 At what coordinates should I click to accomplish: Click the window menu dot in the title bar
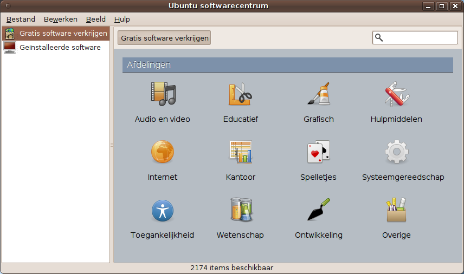click(8, 5)
